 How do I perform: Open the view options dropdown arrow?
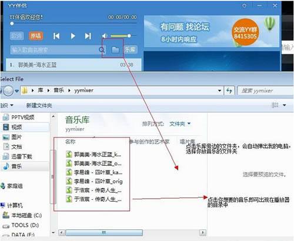pyautogui.click(x=285, y=105)
